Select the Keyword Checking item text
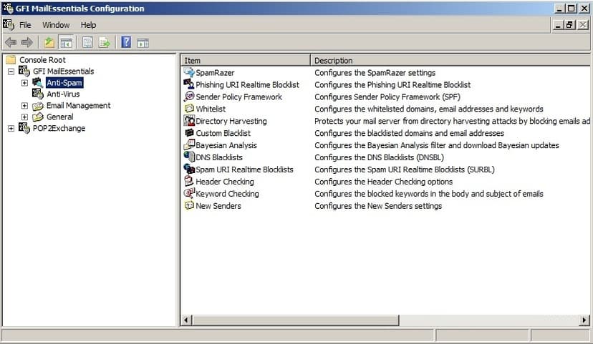This screenshot has height=344, width=593. click(227, 193)
